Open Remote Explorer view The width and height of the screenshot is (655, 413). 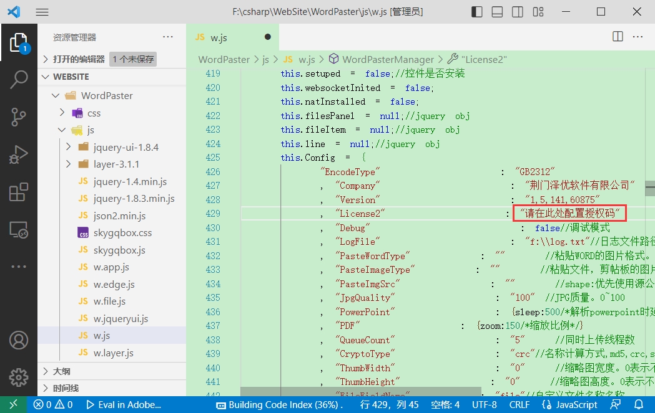pos(19,230)
